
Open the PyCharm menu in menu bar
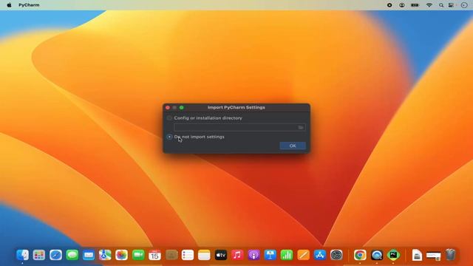29,5
